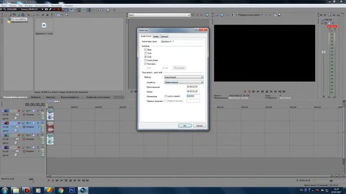The image size is (346, 194).
Task: Tick the Normalize checkbox
Action: (x=145, y=64)
